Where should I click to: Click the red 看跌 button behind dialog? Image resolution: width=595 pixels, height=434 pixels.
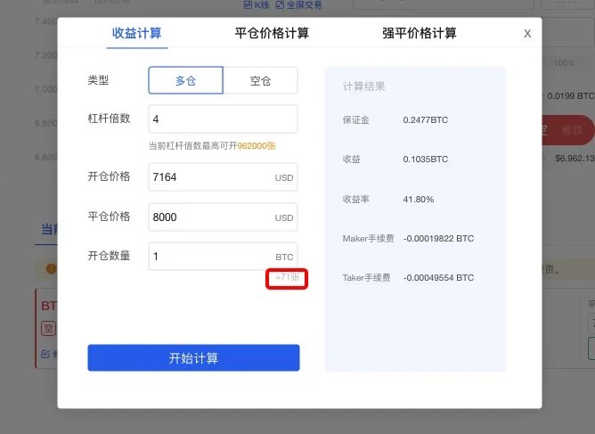click(571, 130)
